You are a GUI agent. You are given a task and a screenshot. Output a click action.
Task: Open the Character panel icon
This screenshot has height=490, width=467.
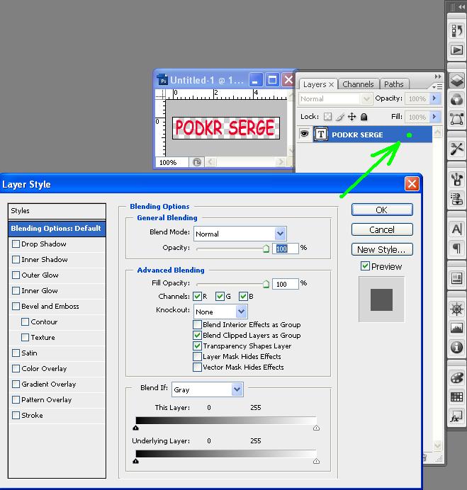tap(456, 229)
